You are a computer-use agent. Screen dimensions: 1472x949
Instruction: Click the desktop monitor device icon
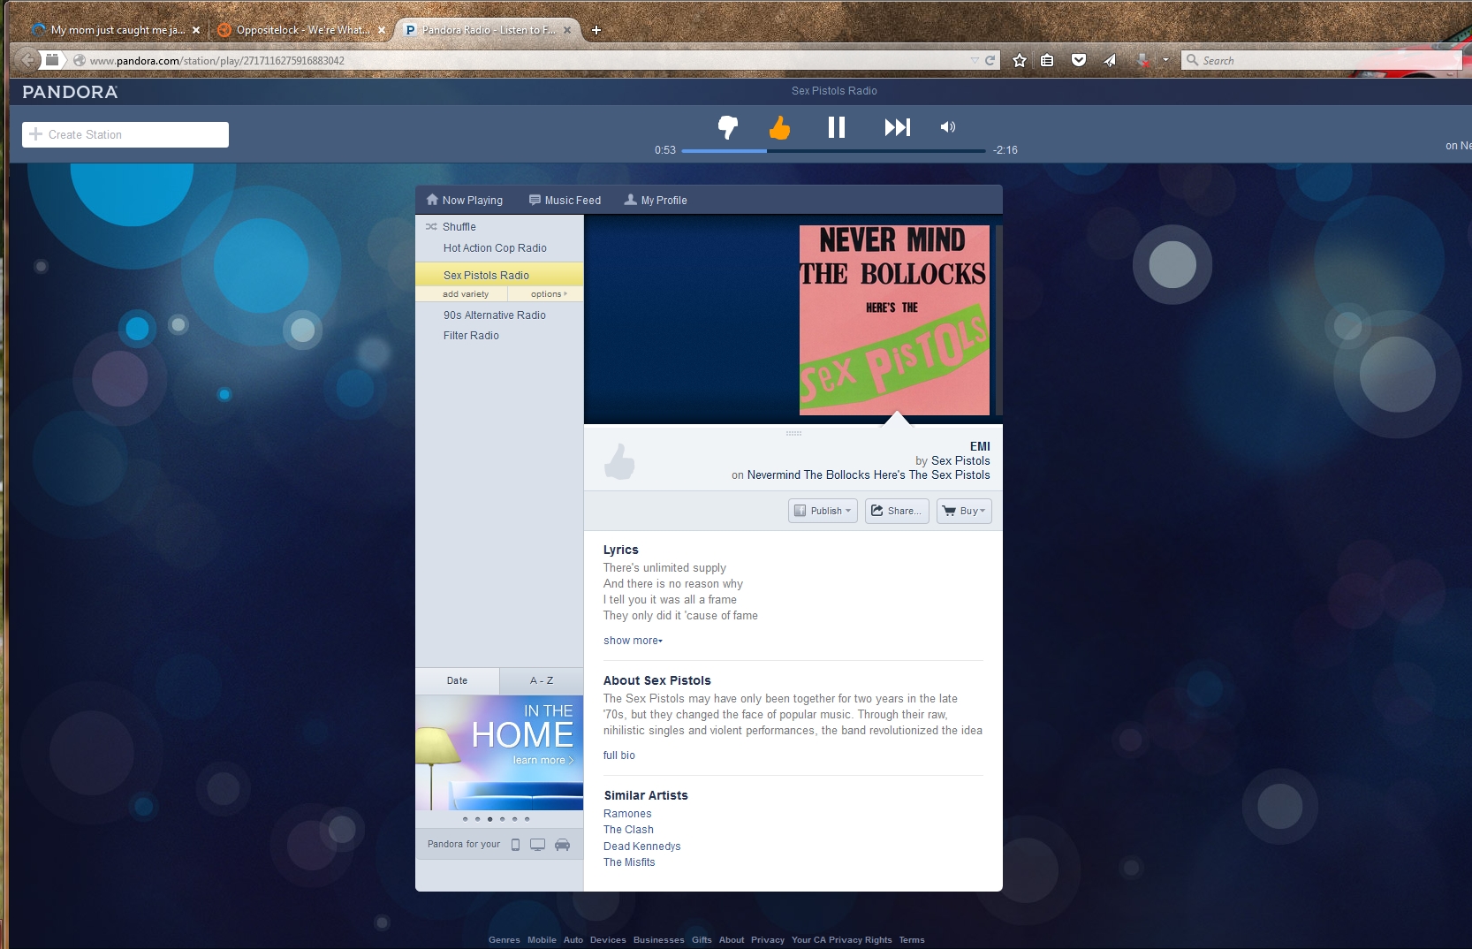[x=537, y=845]
